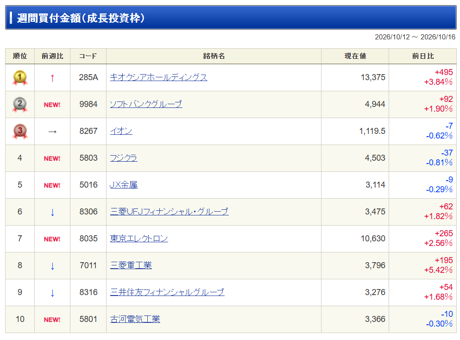Click the rank number 10 cell
The height and width of the screenshot is (340, 460).
click(20, 319)
